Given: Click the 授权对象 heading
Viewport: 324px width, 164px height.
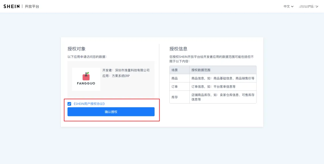Looking at the screenshot, I should [76, 49].
